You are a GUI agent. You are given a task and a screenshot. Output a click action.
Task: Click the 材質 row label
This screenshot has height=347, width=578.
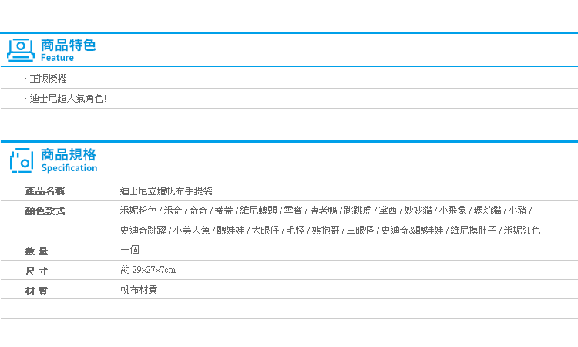[36, 291]
